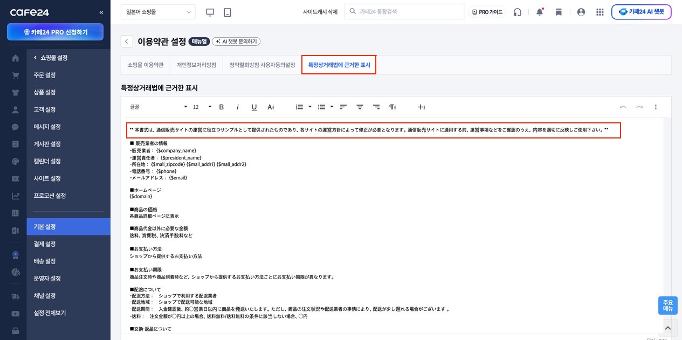The width and height of the screenshot is (682, 340).
Task: Open the 매뉴얼 badge next to title
Action: 199,41
